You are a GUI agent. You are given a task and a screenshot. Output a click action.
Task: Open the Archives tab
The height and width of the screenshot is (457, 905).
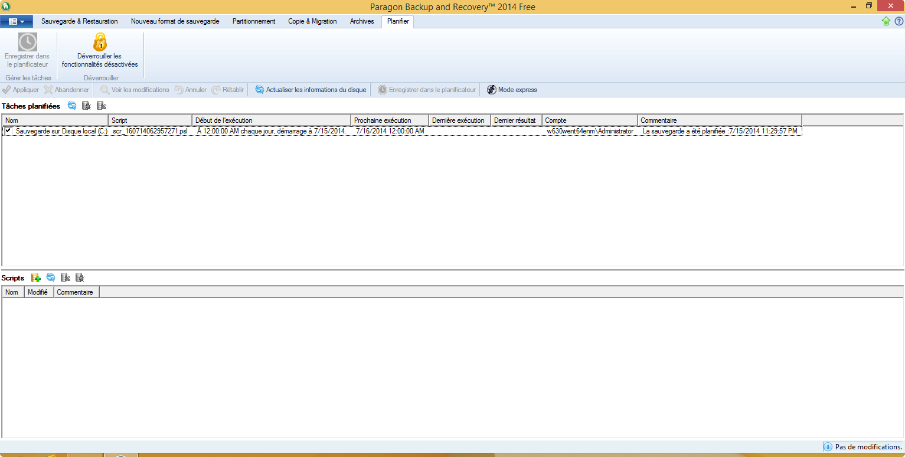[362, 21]
